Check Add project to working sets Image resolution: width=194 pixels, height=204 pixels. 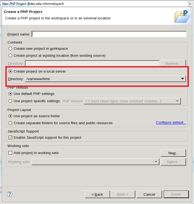tap(10, 153)
